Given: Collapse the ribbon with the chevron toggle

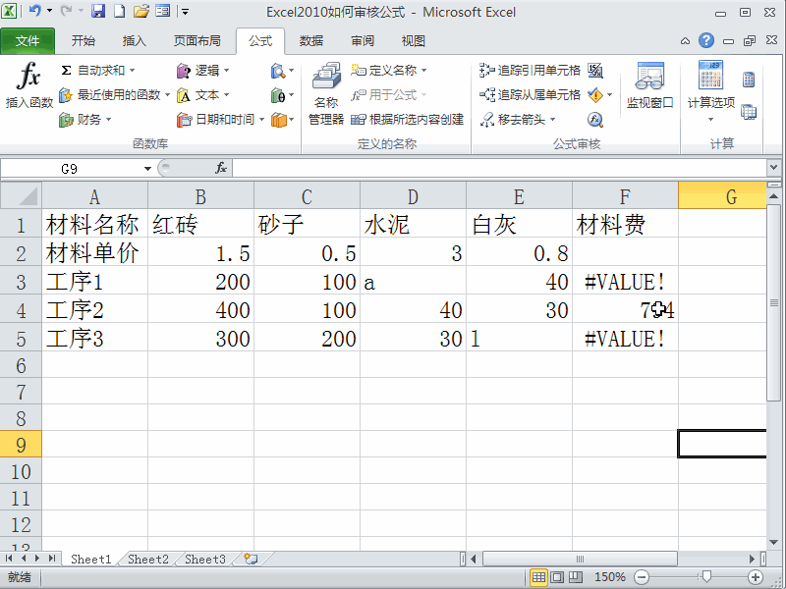Looking at the screenshot, I should point(685,41).
